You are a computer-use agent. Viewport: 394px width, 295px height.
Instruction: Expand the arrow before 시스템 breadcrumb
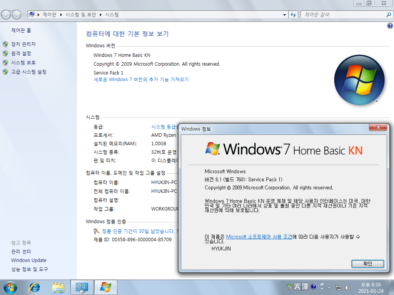pos(100,15)
